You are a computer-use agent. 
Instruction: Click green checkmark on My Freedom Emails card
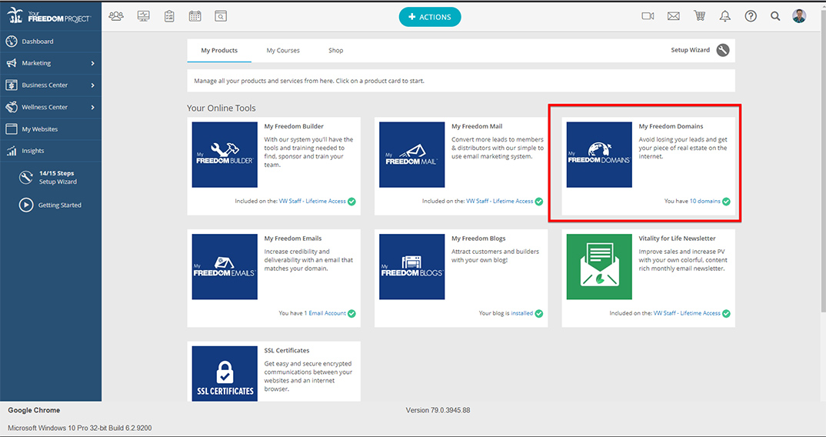point(352,314)
